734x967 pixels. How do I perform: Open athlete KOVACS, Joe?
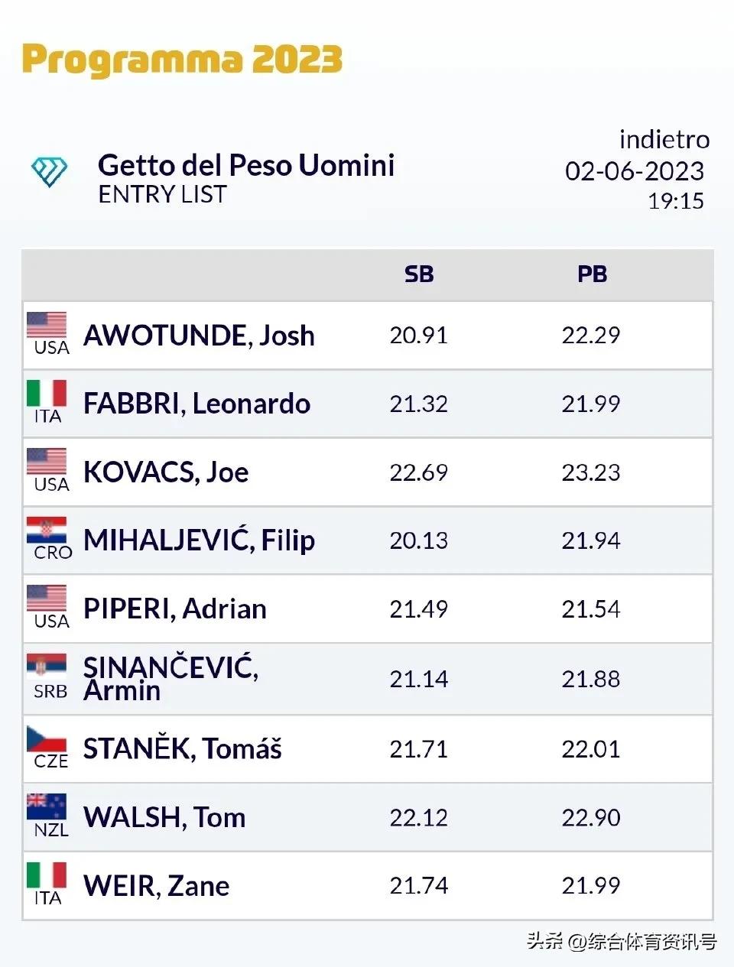pos(166,472)
